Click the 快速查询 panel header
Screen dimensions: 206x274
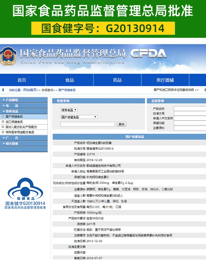coord(99,101)
